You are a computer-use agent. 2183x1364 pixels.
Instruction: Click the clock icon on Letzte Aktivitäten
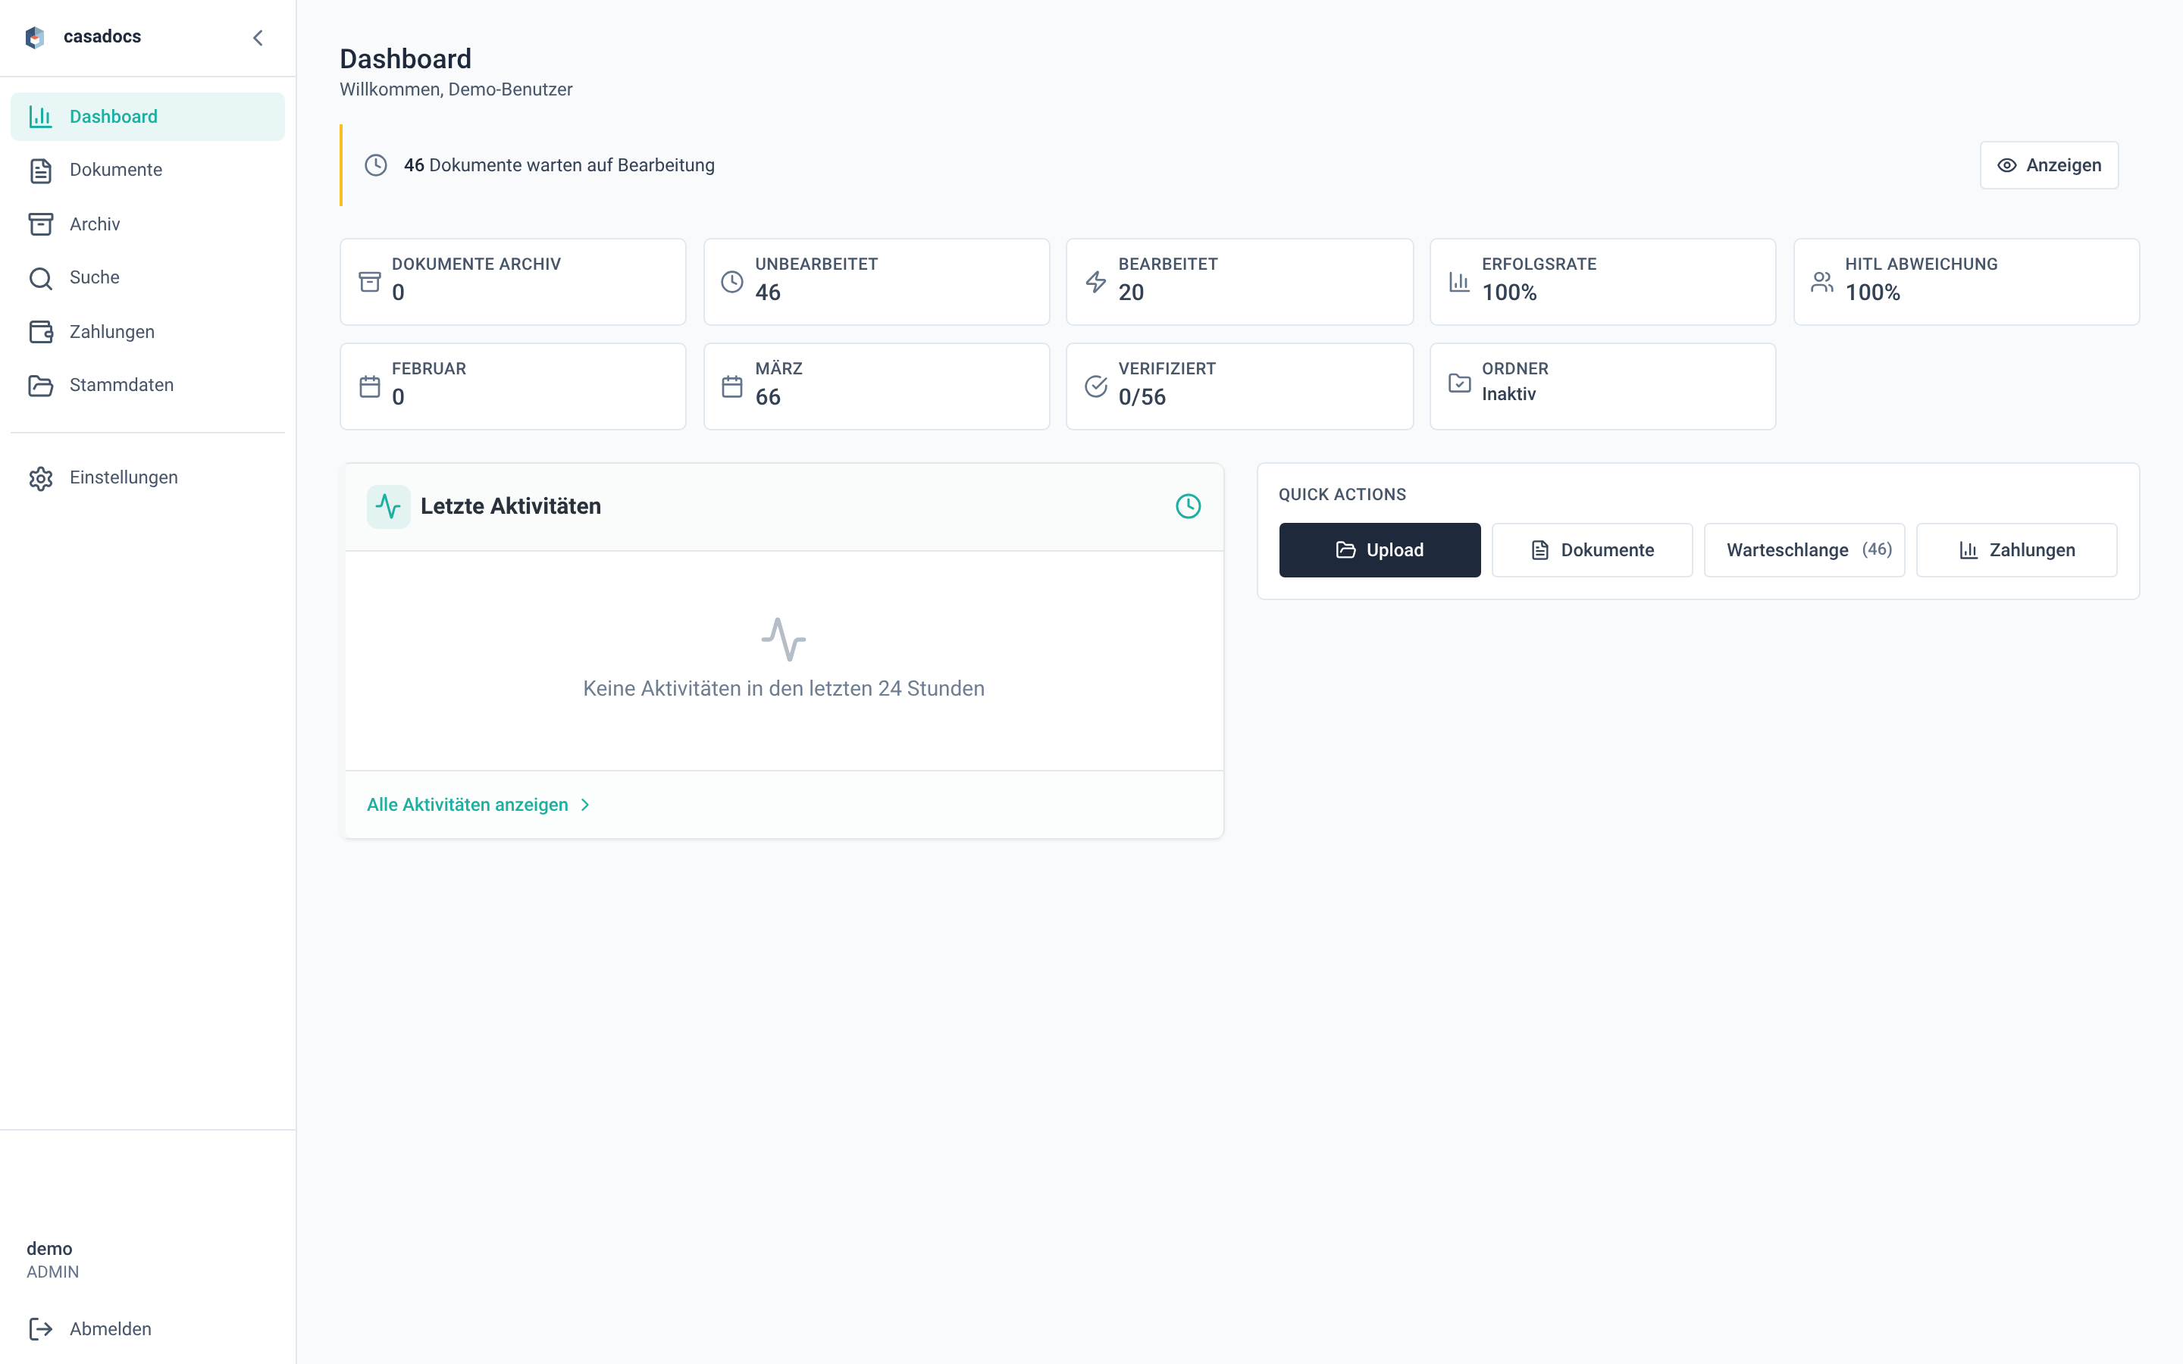coord(1189,506)
